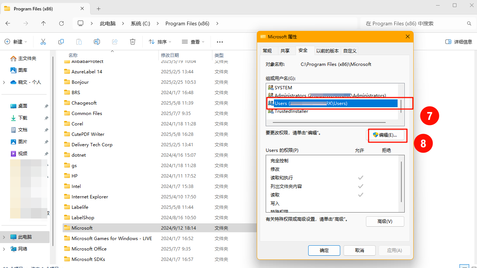Switch to the 安全 tab

tap(303, 50)
